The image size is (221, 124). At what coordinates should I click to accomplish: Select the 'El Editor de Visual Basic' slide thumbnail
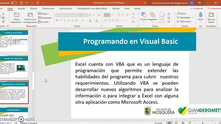[13, 66]
